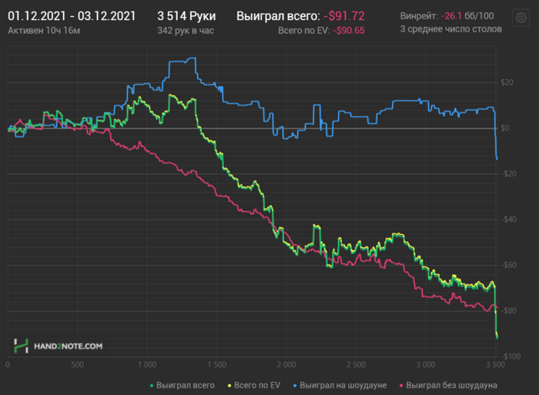Click the '500' x-axis label
539x395 pixels.
[x=77, y=365]
